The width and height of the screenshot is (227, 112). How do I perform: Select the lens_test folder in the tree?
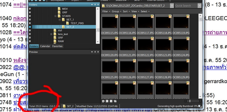click(x=63, y=34)
